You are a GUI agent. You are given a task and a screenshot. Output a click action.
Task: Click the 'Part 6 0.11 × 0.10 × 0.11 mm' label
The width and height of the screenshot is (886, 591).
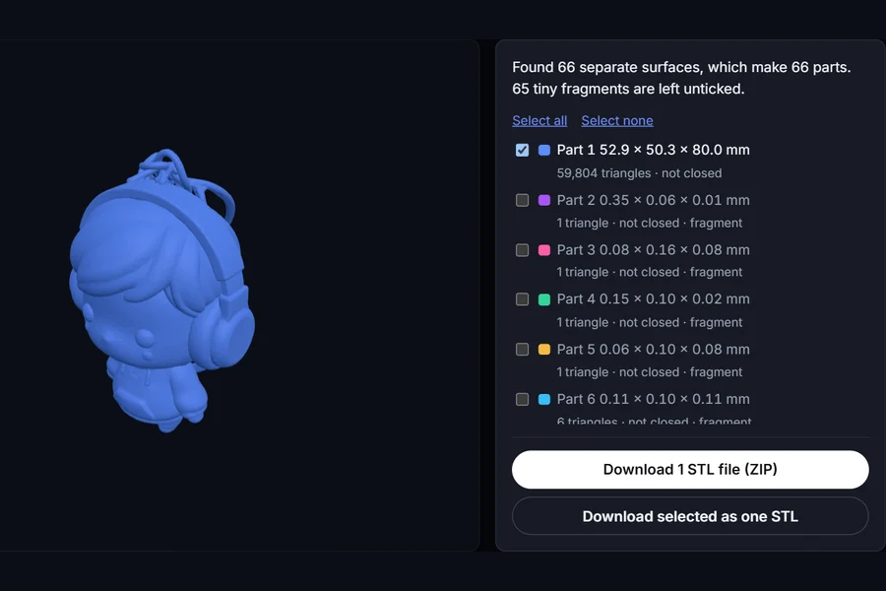(654, 399)
